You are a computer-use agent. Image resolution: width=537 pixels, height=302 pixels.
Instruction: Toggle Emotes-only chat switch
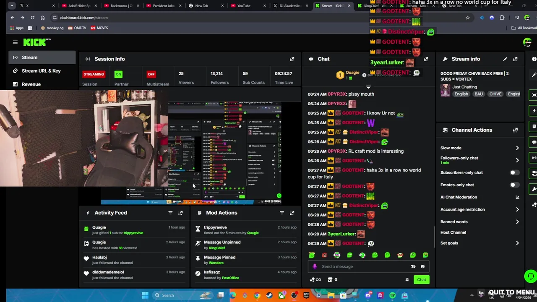point(514,185)
